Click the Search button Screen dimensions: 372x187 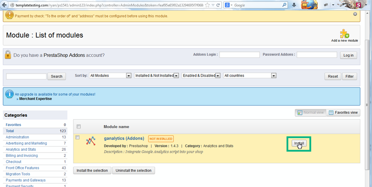pyautogui.click(x=56, y=76)
